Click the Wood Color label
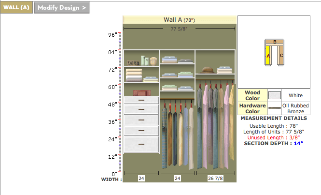Viewport: 321px width, 195px height. [252, 95]
